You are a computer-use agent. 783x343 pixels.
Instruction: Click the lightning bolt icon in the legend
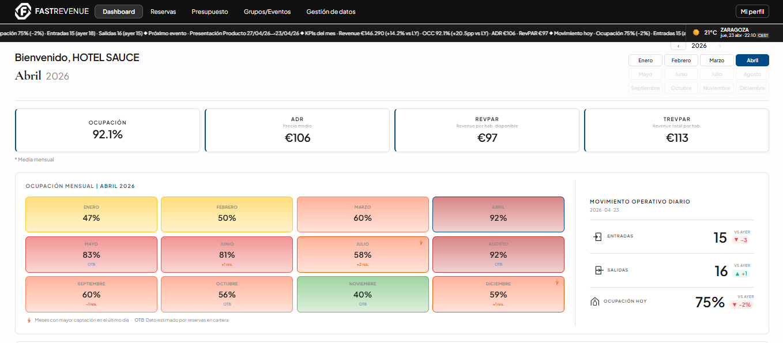point(29,321)
